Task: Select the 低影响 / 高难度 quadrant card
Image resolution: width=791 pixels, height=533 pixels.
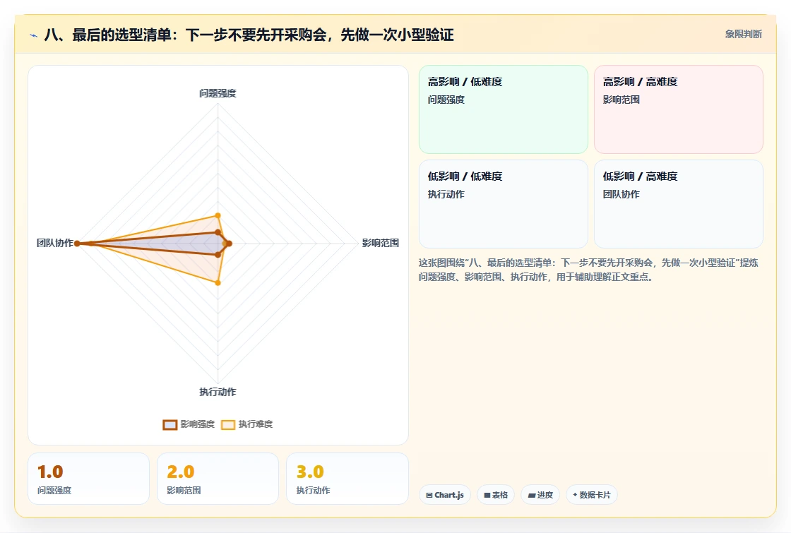Action: (679, 204)
